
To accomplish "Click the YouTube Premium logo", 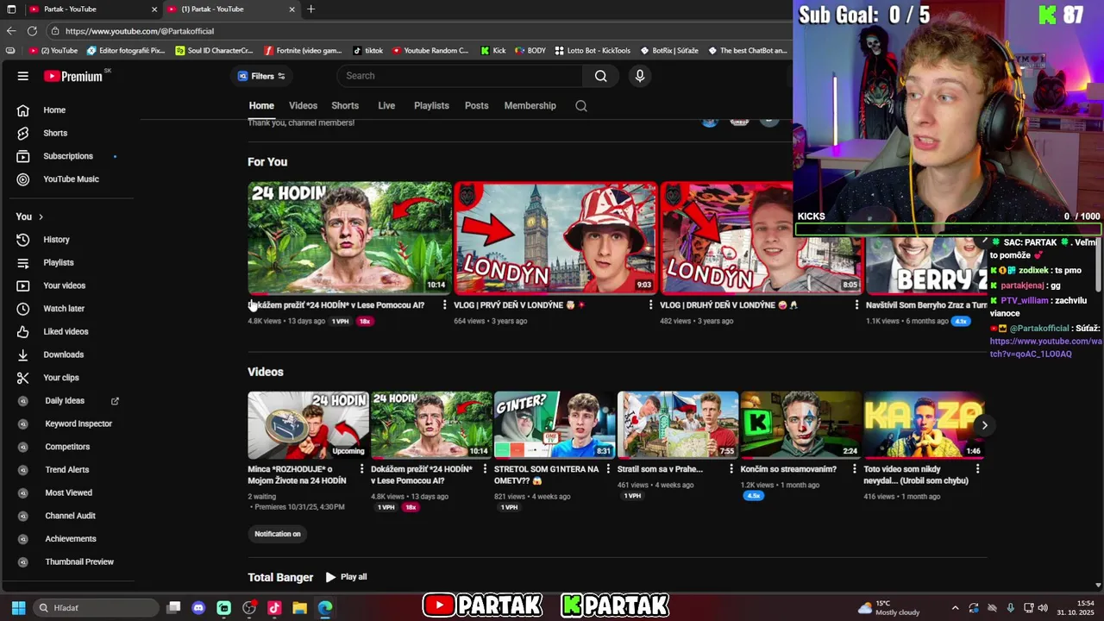I will click(x=73, y=76).
